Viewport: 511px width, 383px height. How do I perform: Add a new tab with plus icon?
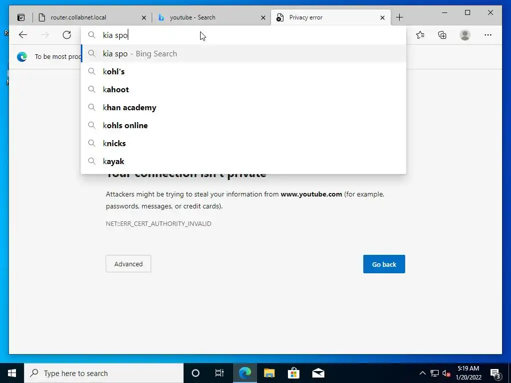pos(399,17)
